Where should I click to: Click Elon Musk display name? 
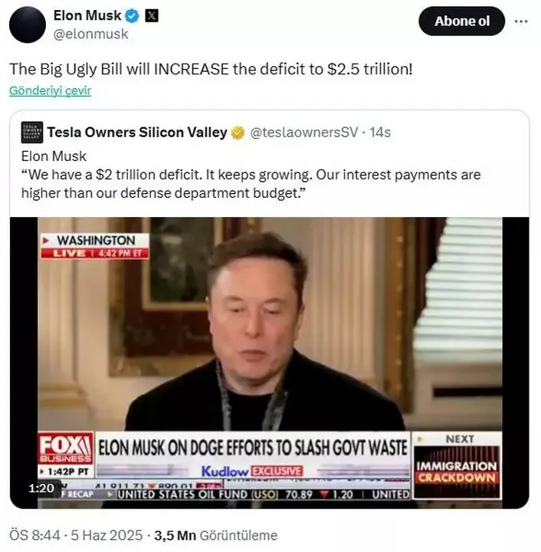pos(87,15)
